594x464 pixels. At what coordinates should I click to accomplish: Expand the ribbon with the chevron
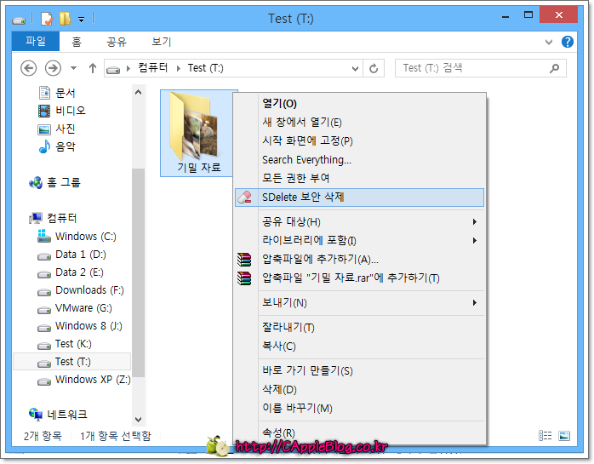click(x=549, y=42)
